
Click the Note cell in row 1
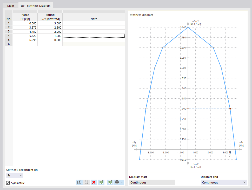(94, 23)
